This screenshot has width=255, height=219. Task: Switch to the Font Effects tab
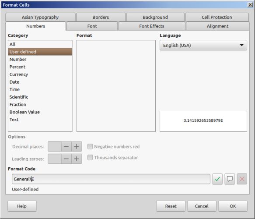[152, 26]
